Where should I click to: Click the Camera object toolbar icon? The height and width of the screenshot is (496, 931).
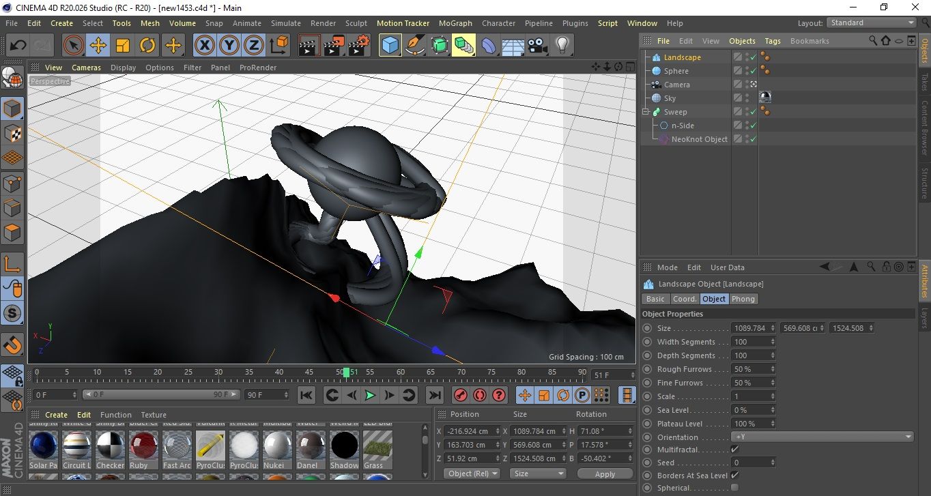[x=538, y=46]
